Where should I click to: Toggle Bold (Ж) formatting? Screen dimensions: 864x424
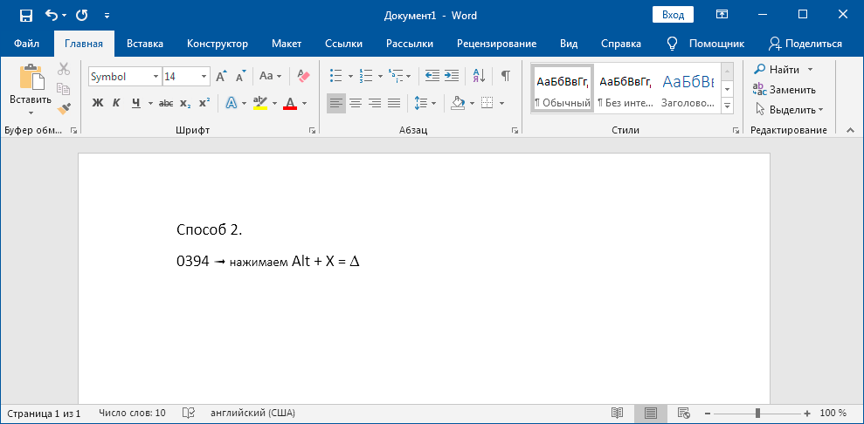[x=98, y=103]
